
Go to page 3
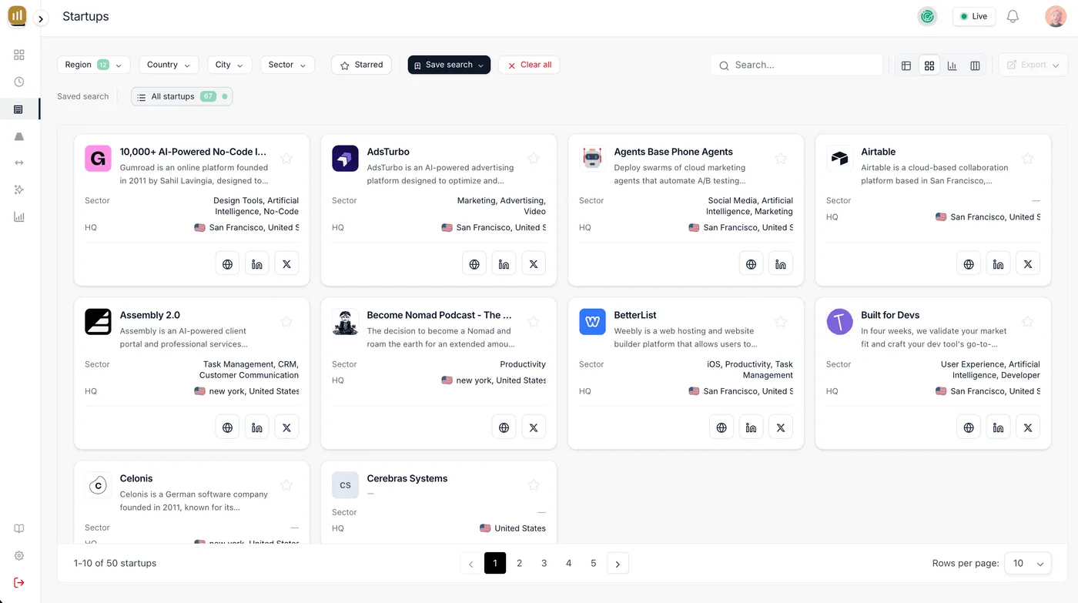(544, 563)
